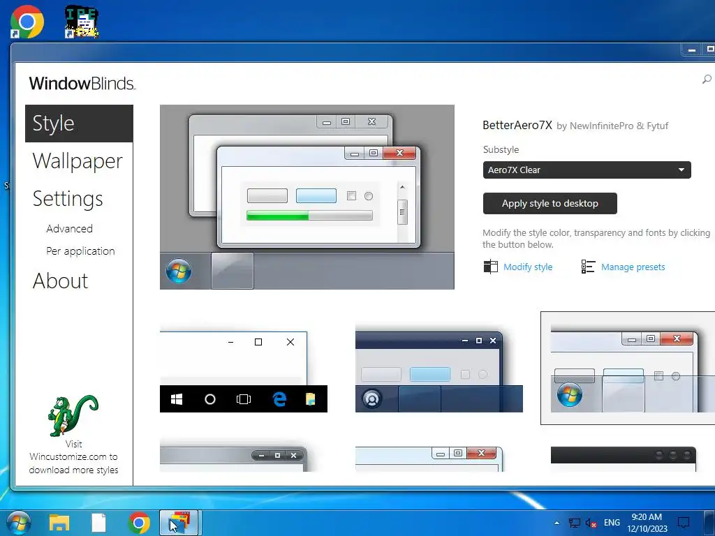Click the Modify style icon
715x536 pixels.
point(491,267)
